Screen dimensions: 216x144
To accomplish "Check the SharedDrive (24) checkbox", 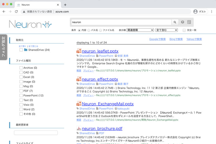I will click(x=21, y=50).
